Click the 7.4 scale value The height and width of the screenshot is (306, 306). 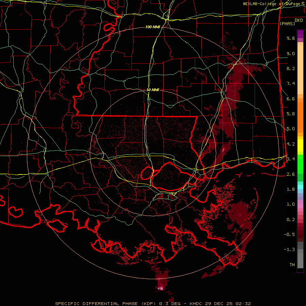point(291,84)
